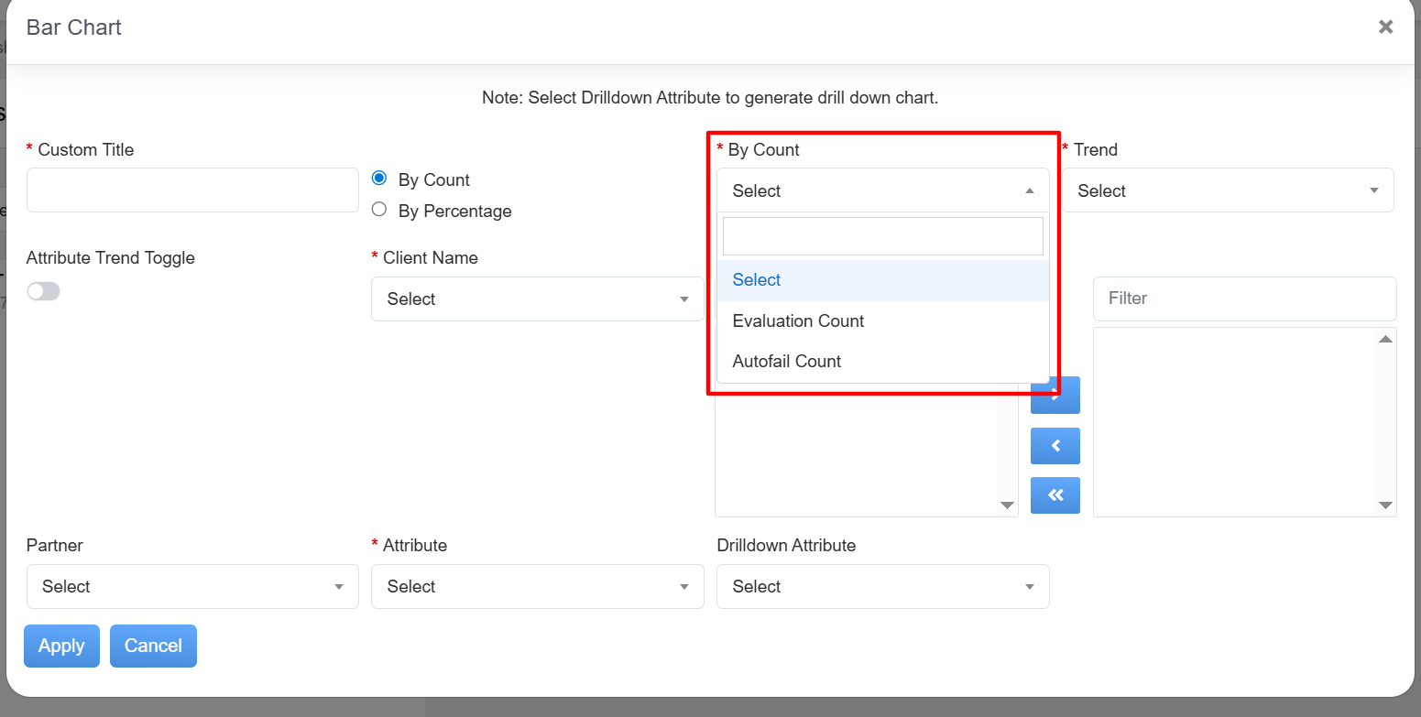Image resolution: width=1421 pixels, height=717 pixels.
Task: Open the Attribute dropdown
Action: [x=537, y=587]
